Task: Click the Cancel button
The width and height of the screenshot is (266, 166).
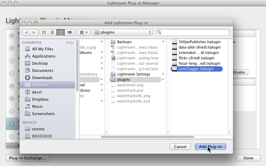Action: coord(180,147)
